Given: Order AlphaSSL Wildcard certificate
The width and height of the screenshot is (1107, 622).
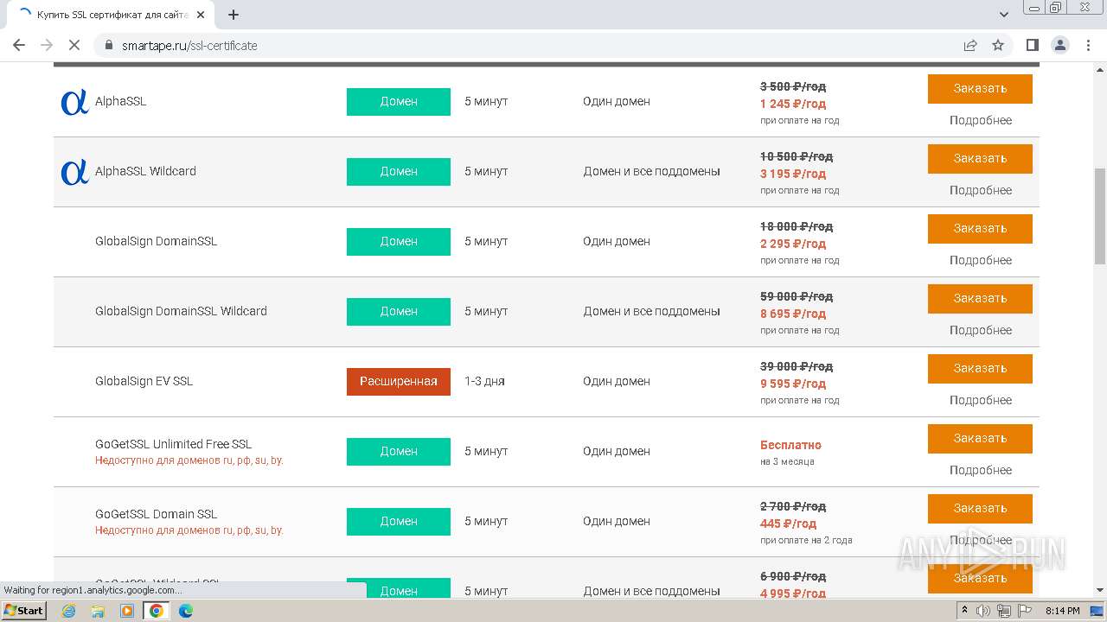Looking at the screenshot, I should pyautogui.click(x=980, y=158).
